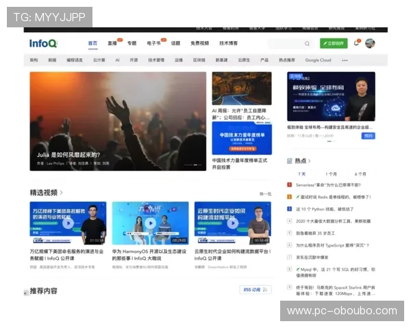Click the more categories ellipsis icon
411x328 pixels.
[345, 60]
